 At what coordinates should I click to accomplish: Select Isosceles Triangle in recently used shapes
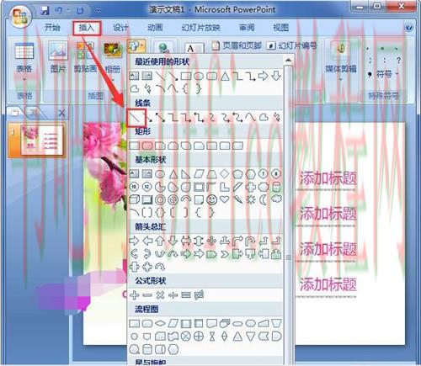point(225,76)
